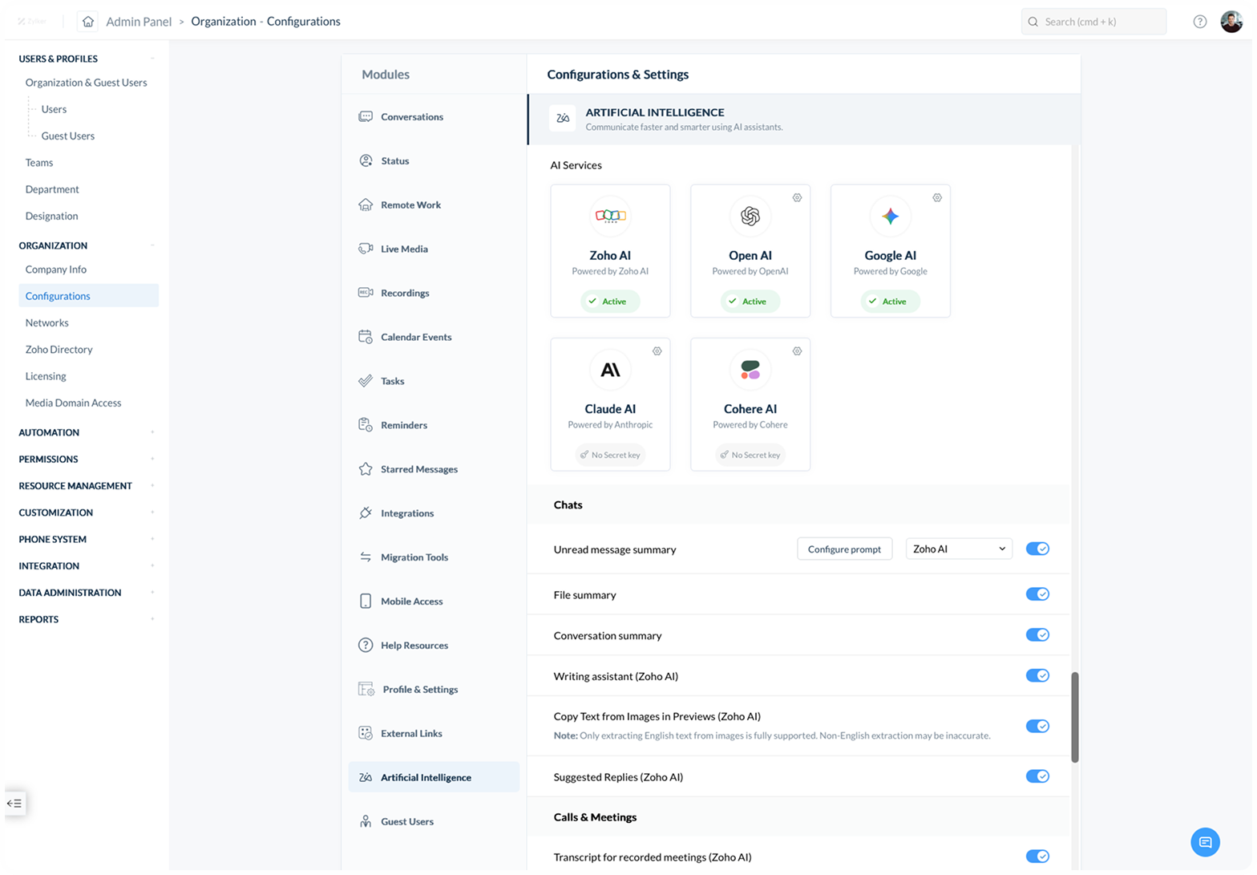Open the user profile avatar
Image resolution: width=1257 pixels, height=875 pixels.
pos(1231,22)
